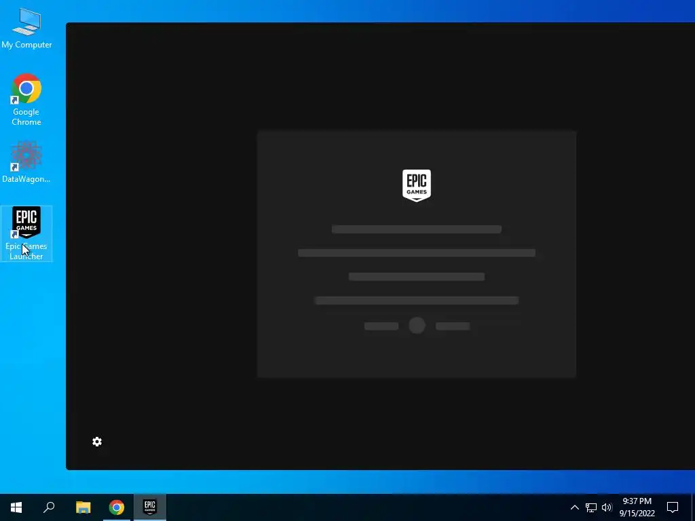
Task: Open the clock showing 9:37 PM
Action: point(637,507)
